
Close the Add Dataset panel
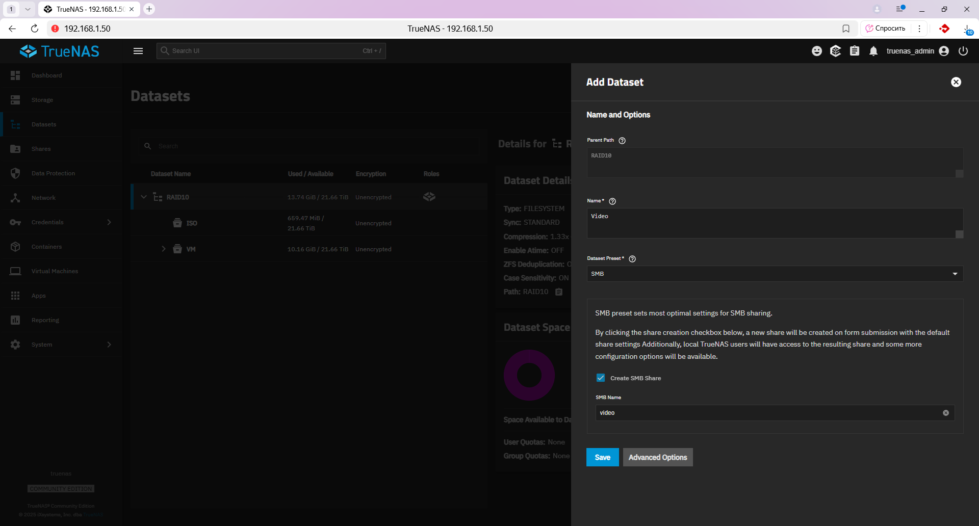956,82
